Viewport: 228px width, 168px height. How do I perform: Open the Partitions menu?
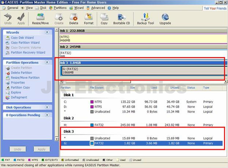58,8
